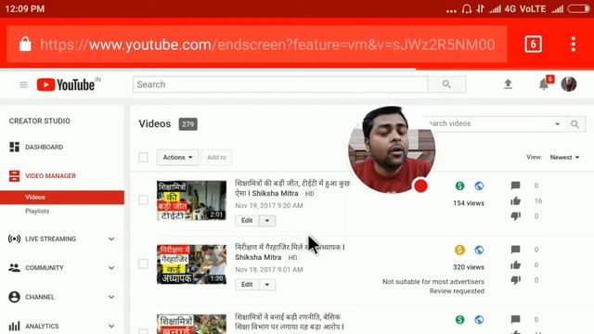Screen dimensions: 594x334
Task: Expand the Live Streaming section chevron
Action: click(111, 239)
